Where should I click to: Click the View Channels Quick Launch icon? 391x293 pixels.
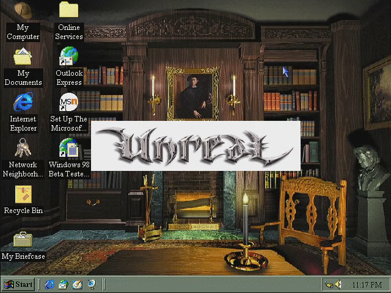click(x=92, y=284)
